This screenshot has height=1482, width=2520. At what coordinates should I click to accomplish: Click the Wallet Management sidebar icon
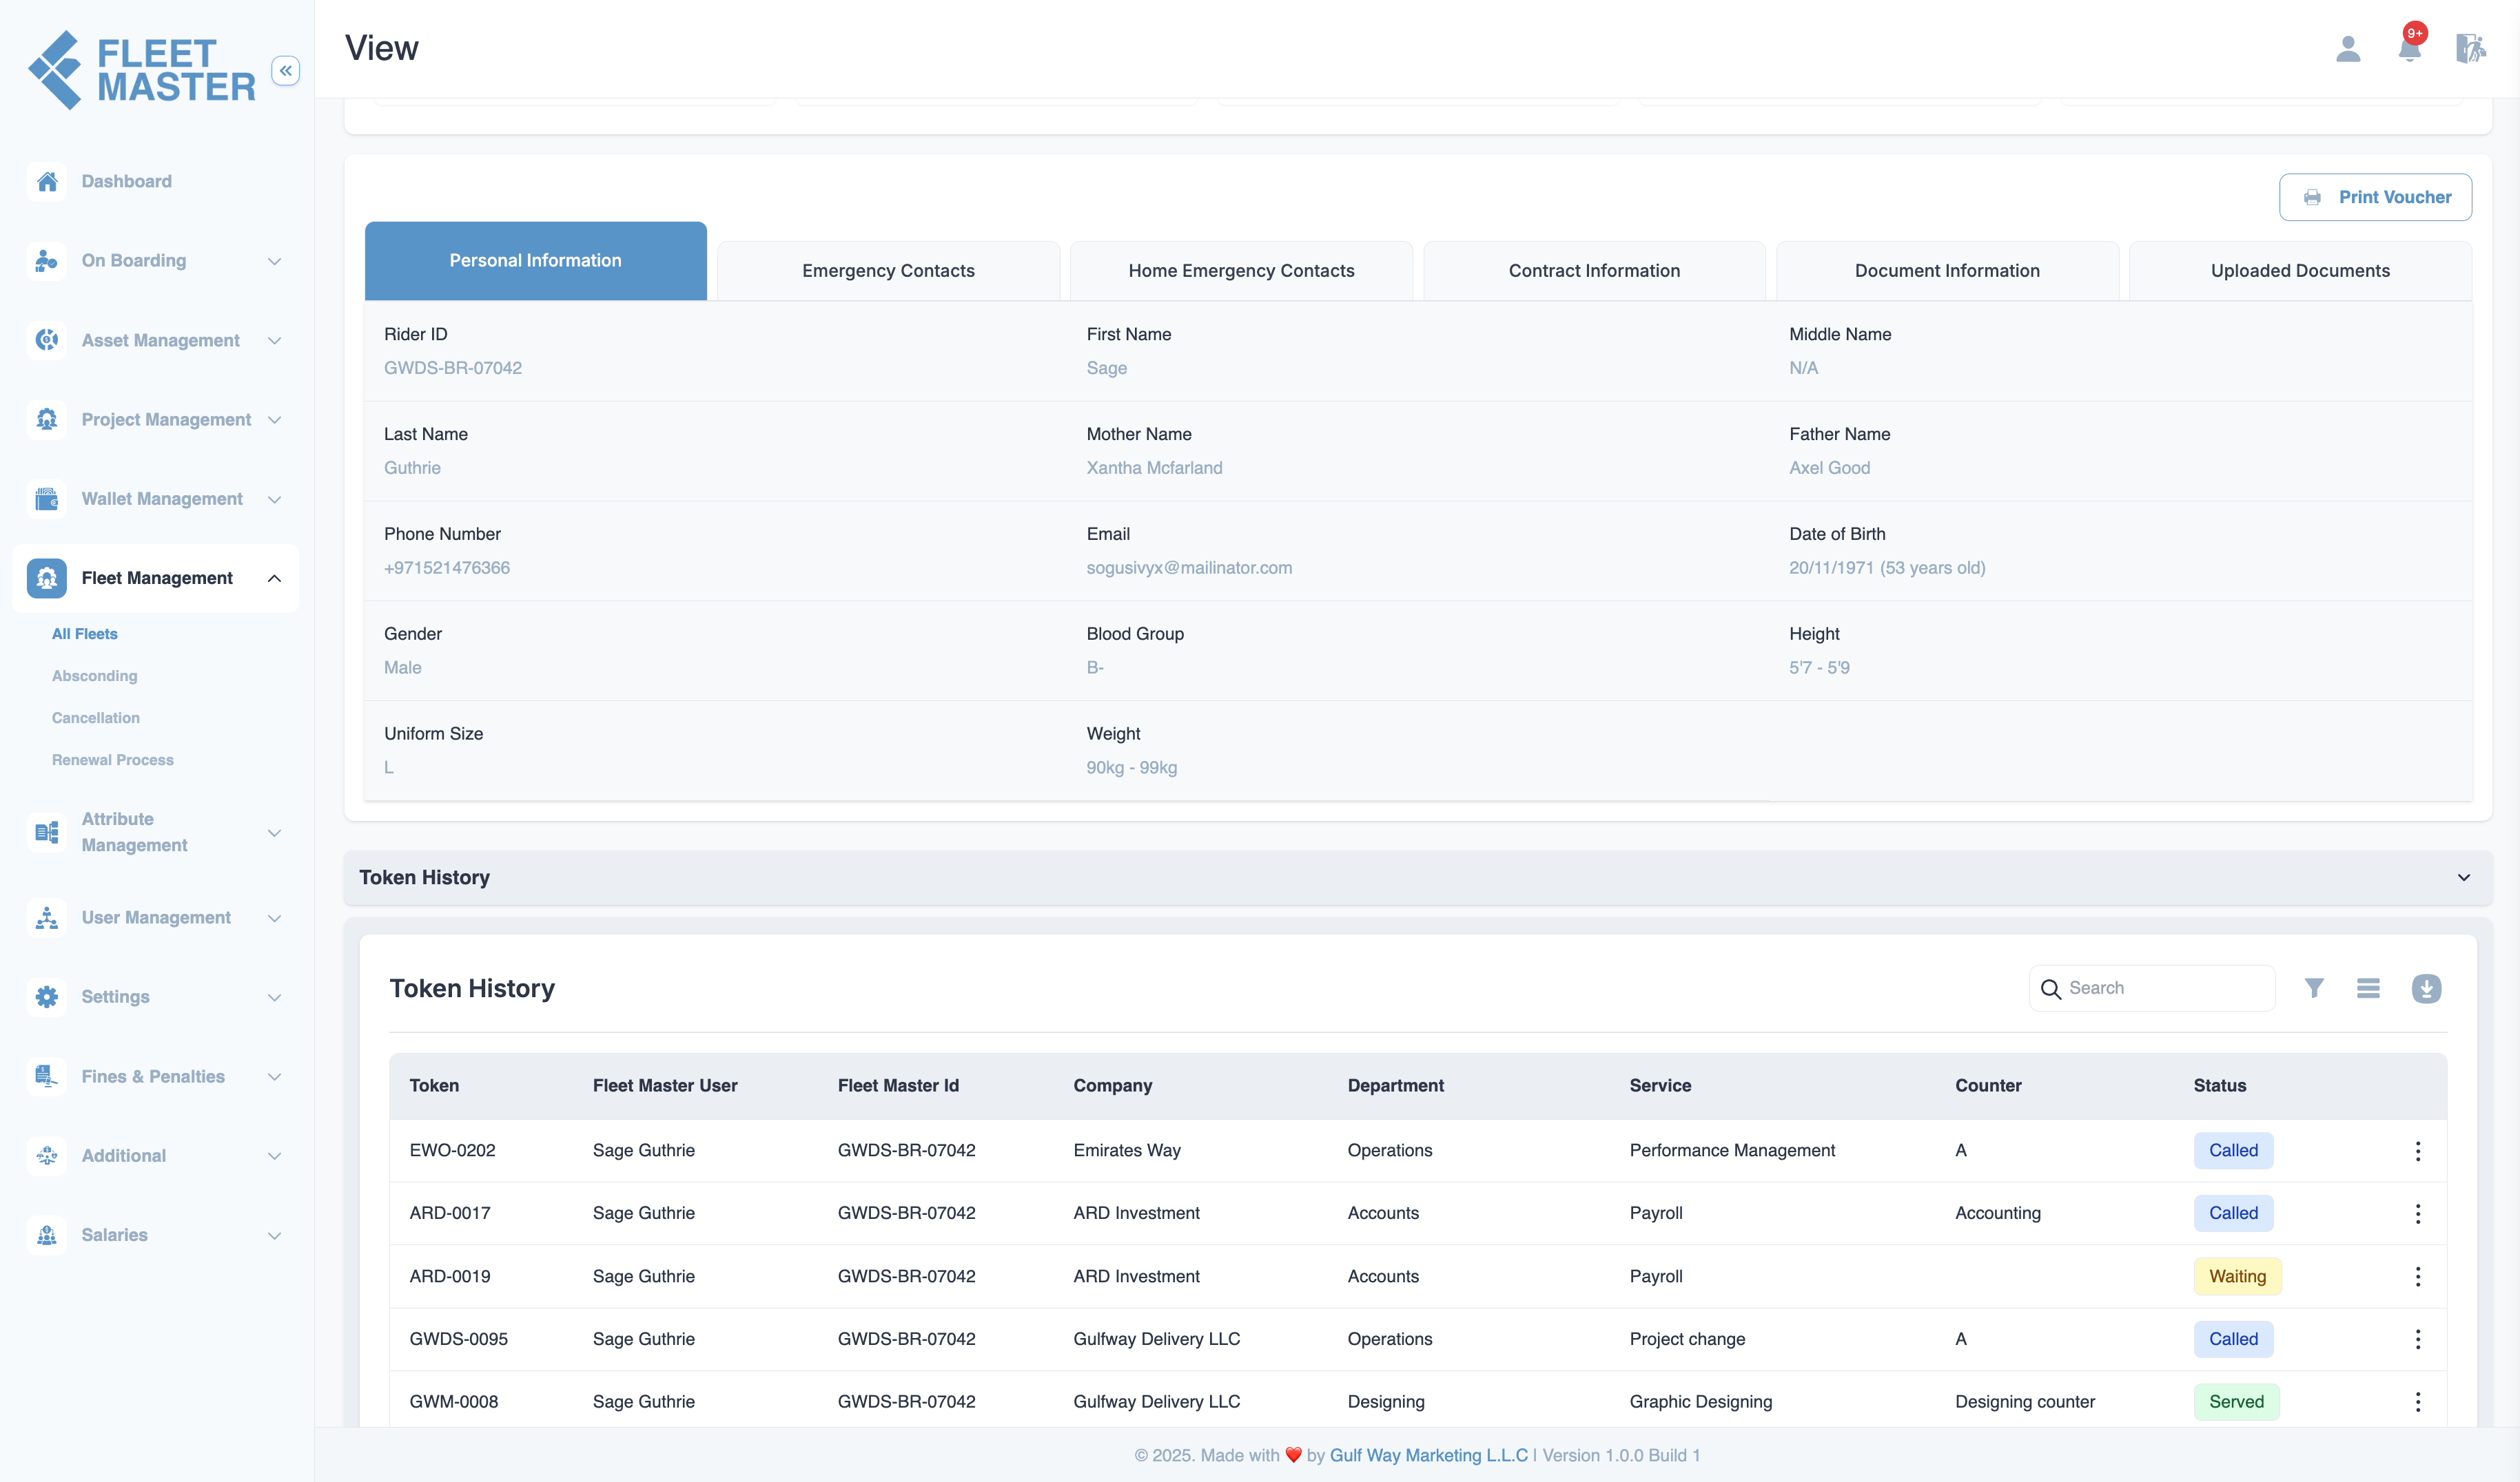tap(47, 499)
